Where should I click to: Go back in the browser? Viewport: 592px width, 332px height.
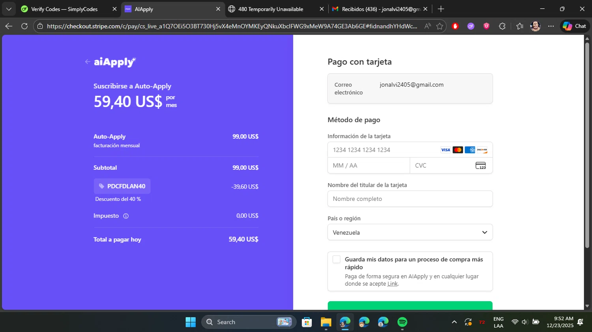(x=9, y=26)
